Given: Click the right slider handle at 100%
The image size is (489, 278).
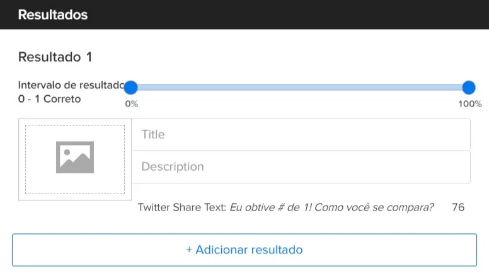Looking at the screenshot, I should (469, 88).
